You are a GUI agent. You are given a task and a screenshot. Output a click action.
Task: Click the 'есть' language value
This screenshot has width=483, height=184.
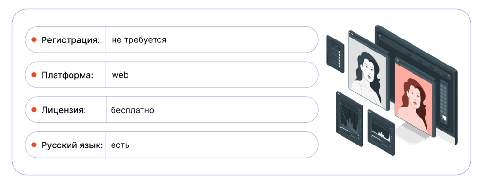point(120,145)
